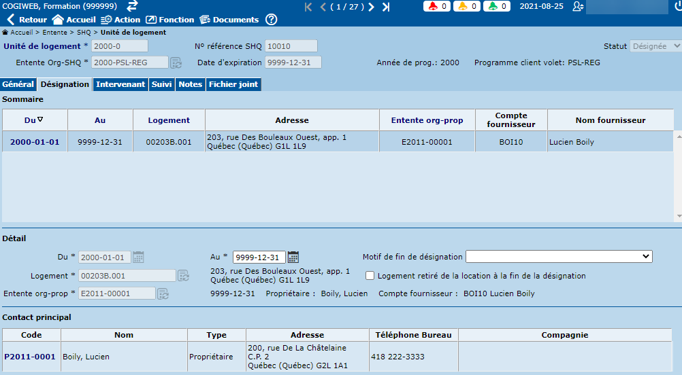The height and width of the screenshot is (375, 682).
Task: Click lookup icon beside Entente Org-SHQ field
Action: 176,62
